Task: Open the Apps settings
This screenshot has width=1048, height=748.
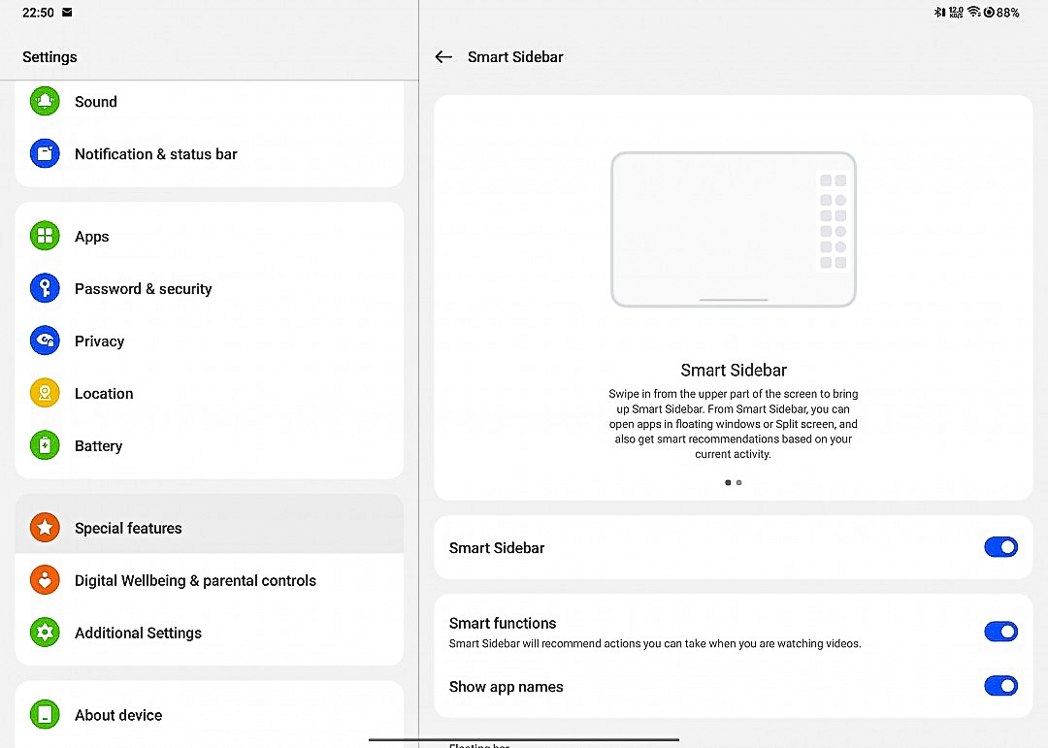Action: (210, 236)
